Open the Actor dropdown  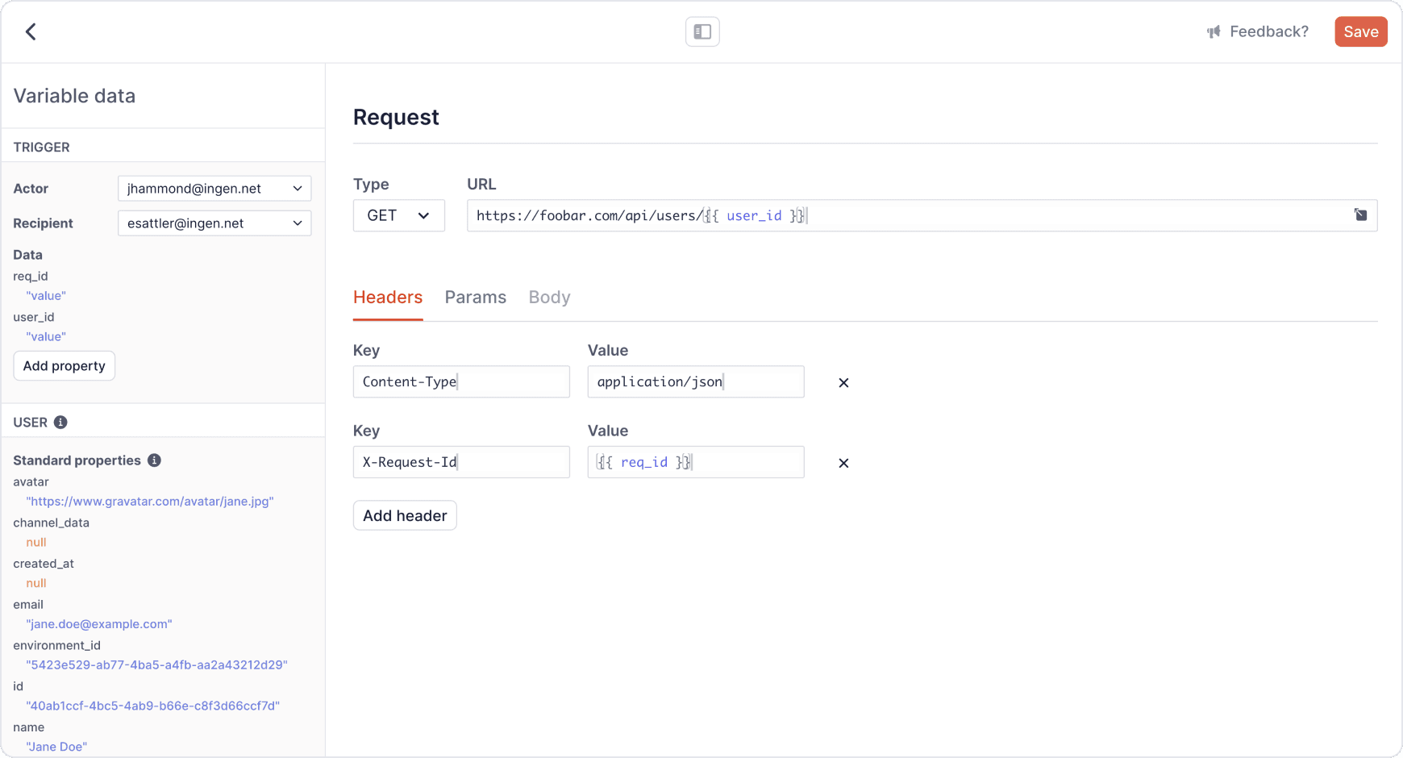[214, 189]
